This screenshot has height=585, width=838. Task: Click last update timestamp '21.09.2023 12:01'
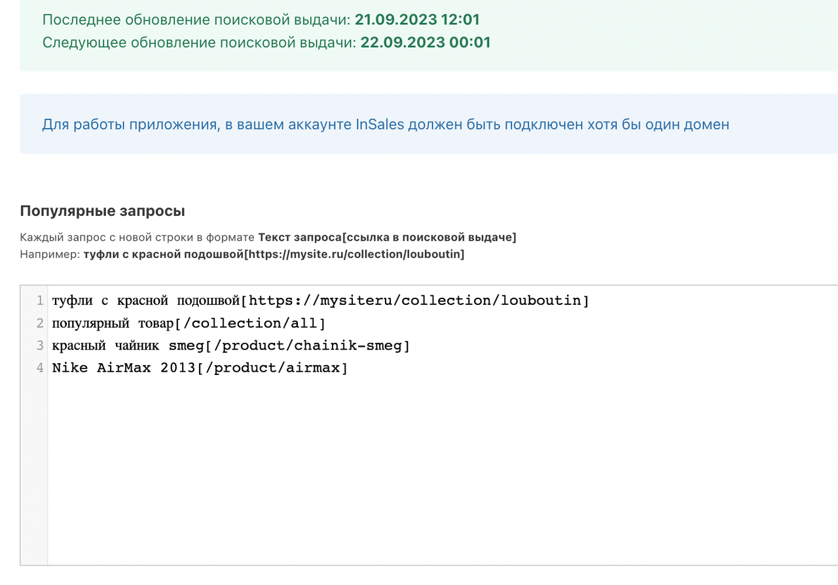coord(417,20)
